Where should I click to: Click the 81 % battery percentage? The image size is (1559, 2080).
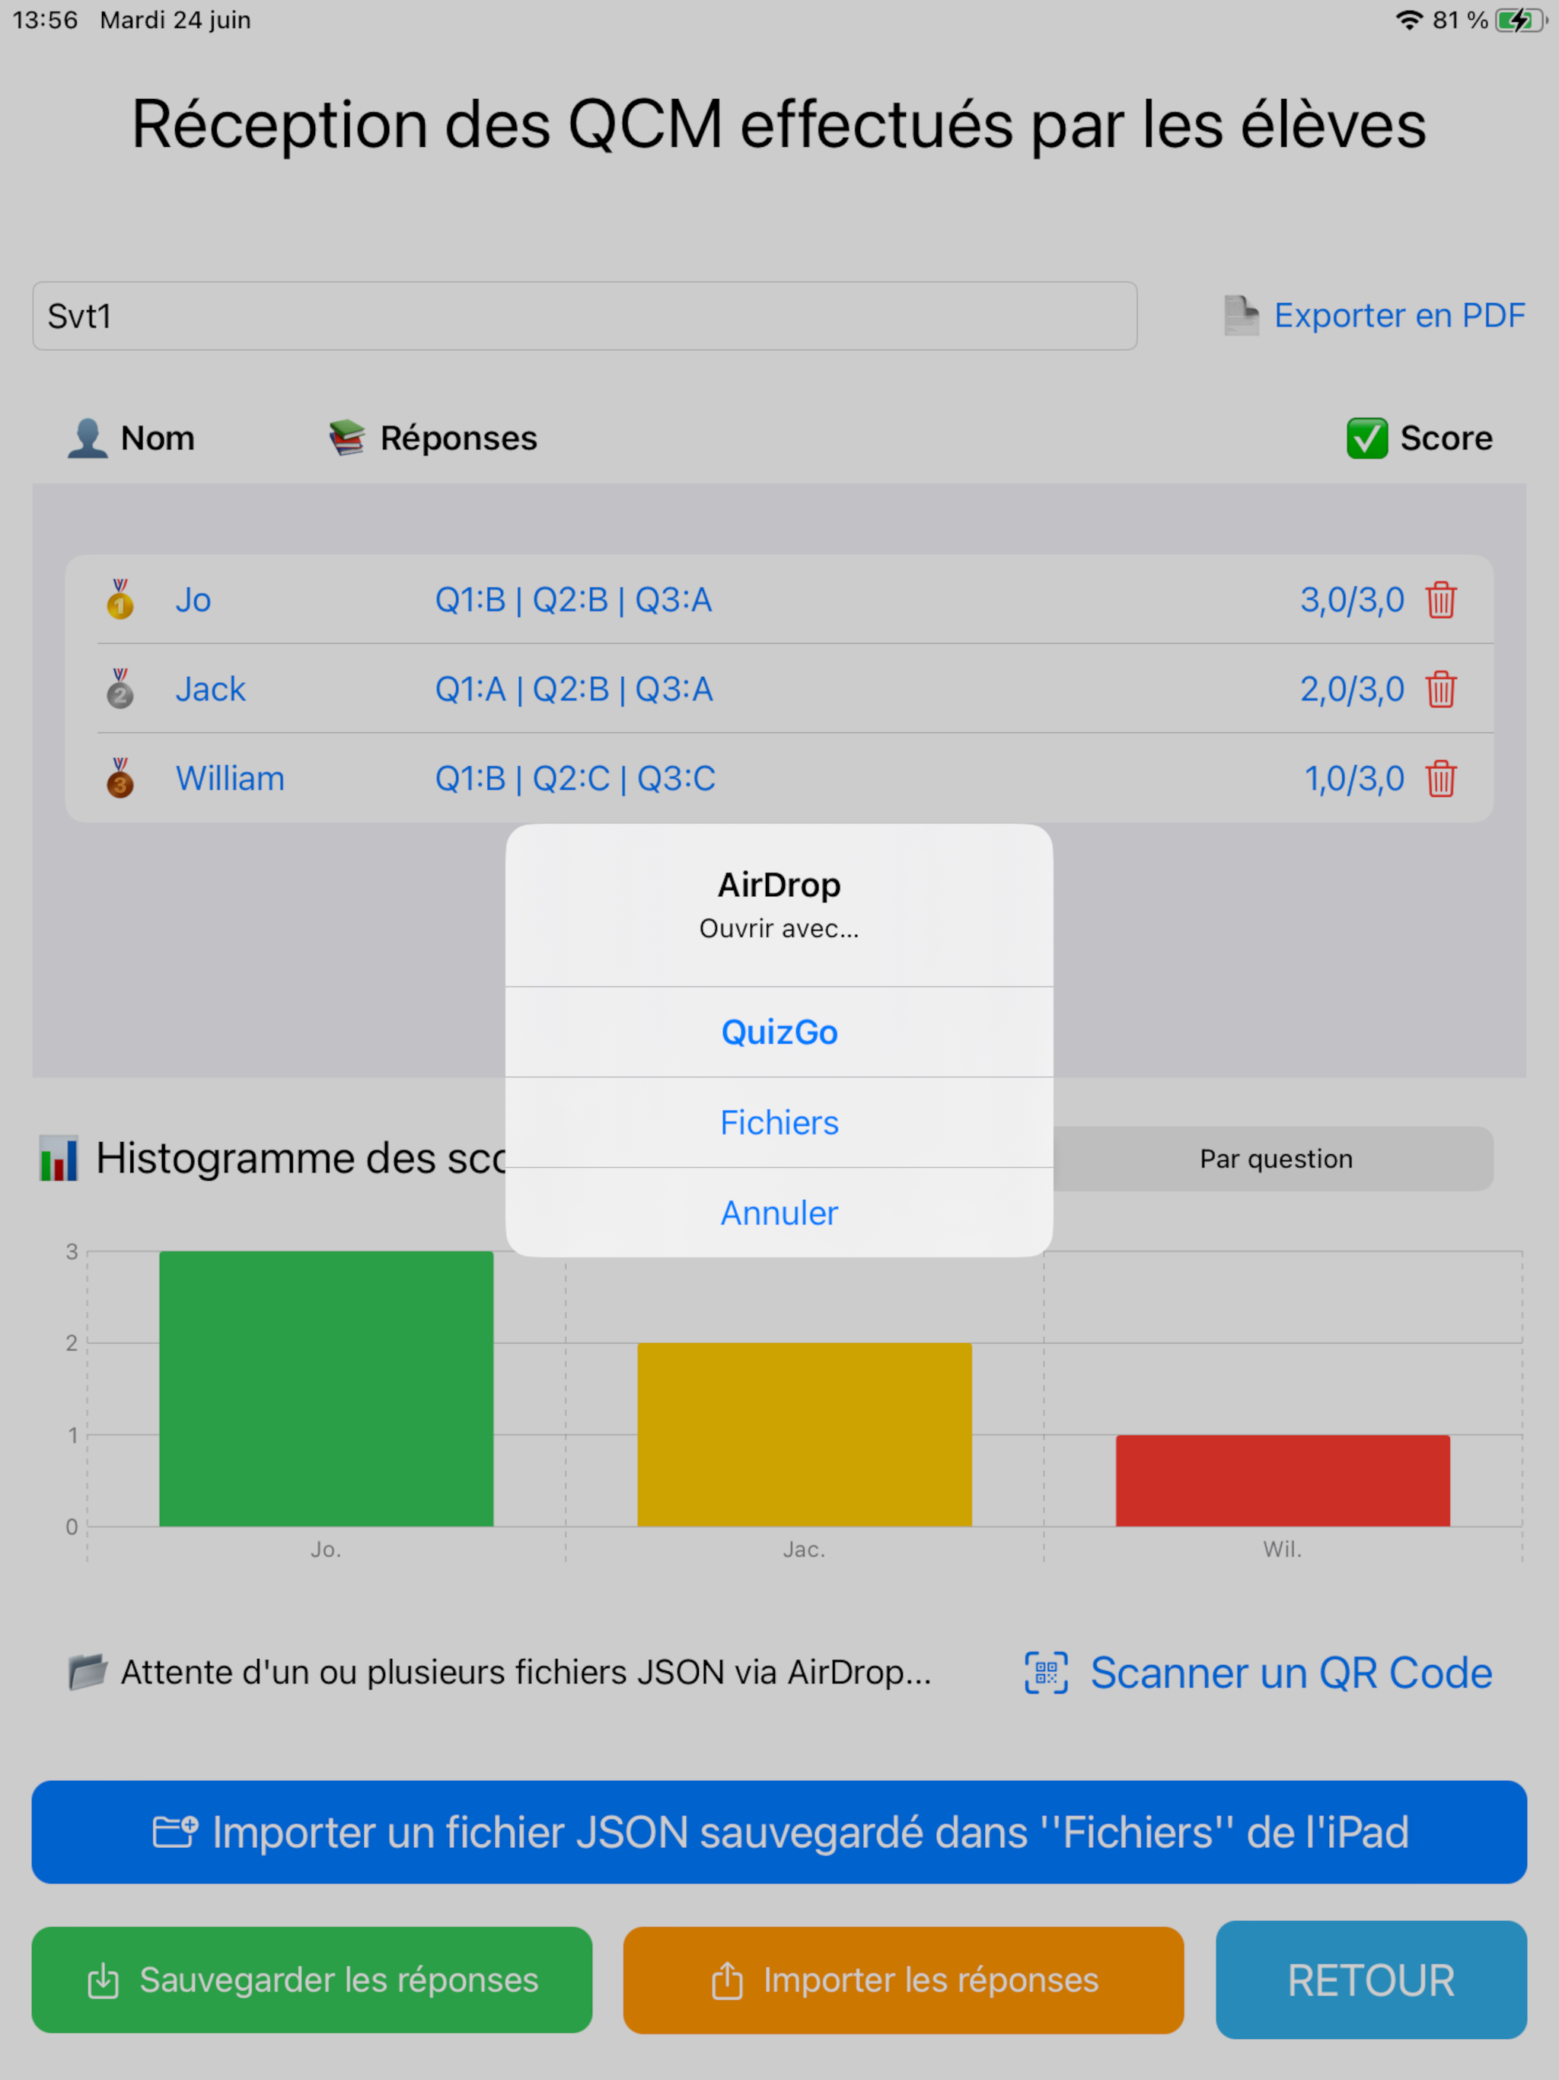[1460, 20]
